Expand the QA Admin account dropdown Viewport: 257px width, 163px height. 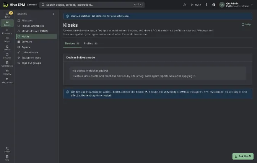[x=236, y=5]
